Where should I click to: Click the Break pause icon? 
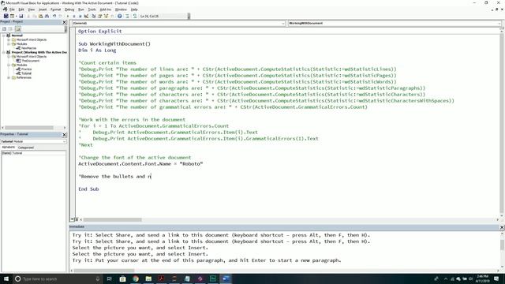coord(74,16)
